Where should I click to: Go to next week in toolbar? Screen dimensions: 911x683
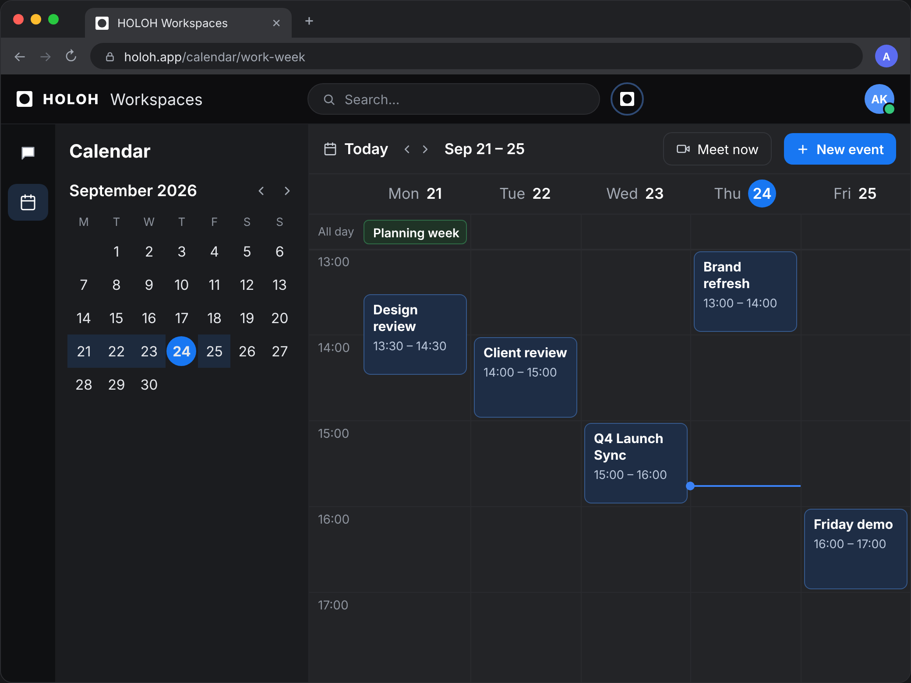425,149
